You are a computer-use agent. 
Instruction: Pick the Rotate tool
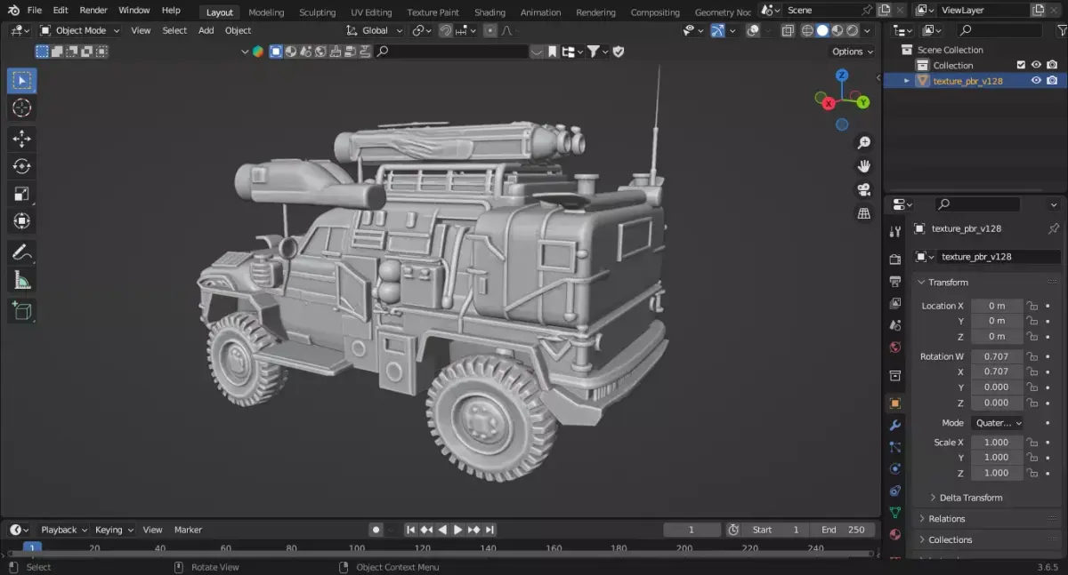22,166
